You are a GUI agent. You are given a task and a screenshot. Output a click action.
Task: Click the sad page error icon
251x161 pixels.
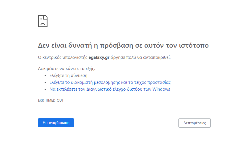(43, 21)
